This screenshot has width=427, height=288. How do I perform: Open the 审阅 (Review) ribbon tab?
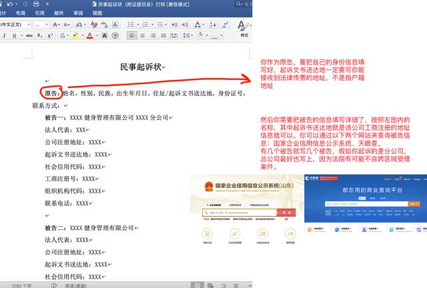[x=78, y=13]
